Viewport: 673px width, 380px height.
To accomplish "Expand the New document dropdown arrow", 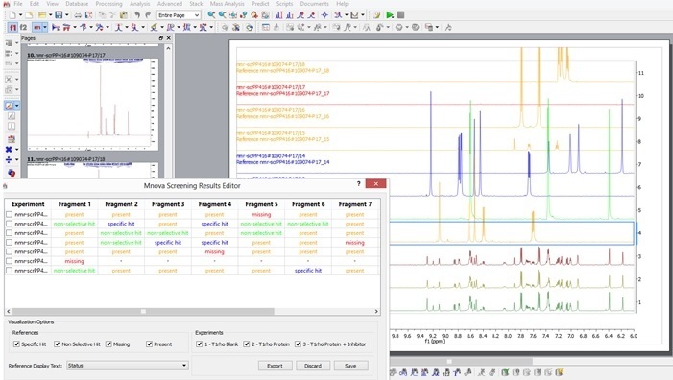I will (20, 15).
